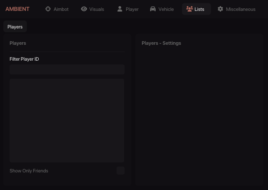The image size is (268, 190).
Task: Select the Vehicle tab label
Action: point(166,9)
